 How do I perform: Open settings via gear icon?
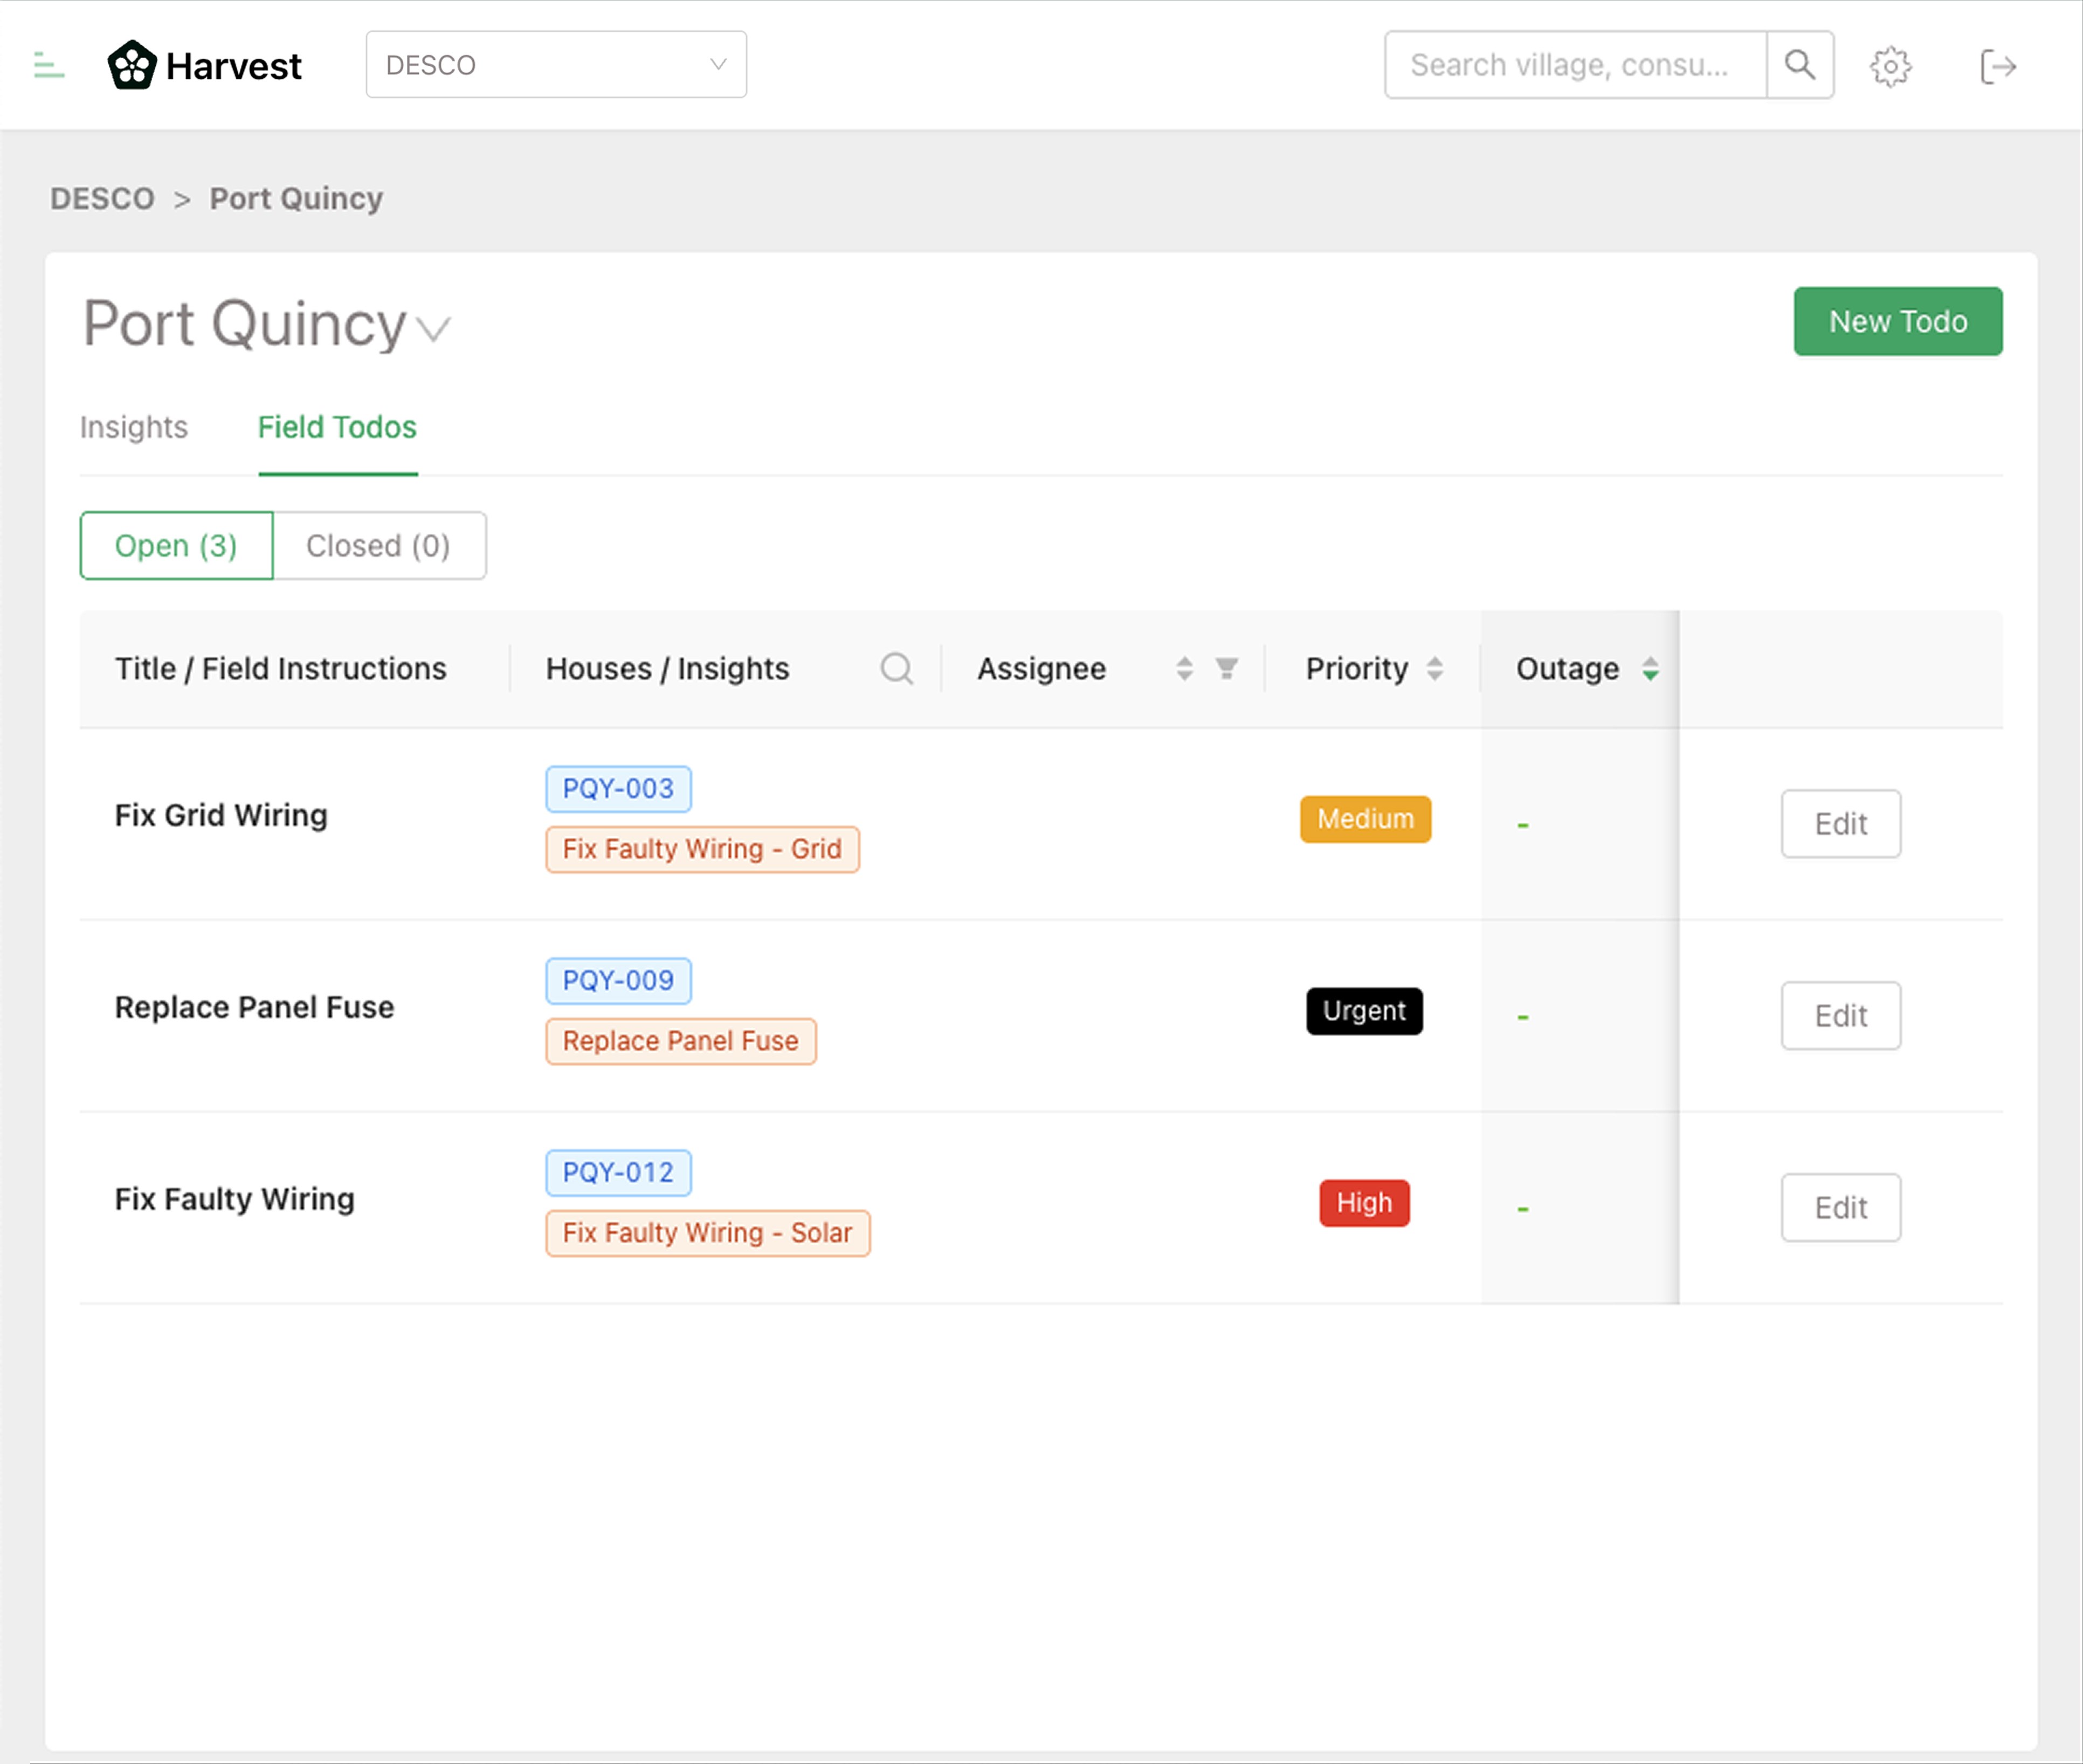tap(1890, 67)
